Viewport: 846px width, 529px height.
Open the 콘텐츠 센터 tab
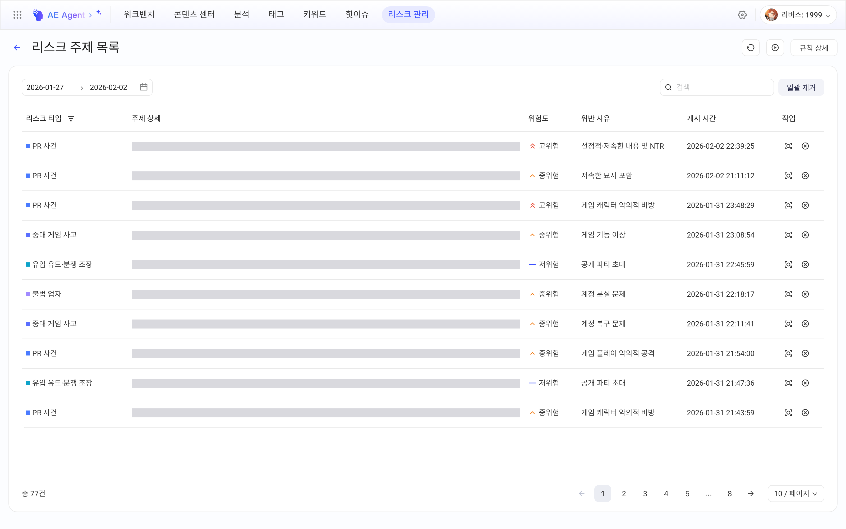point(194,14)
